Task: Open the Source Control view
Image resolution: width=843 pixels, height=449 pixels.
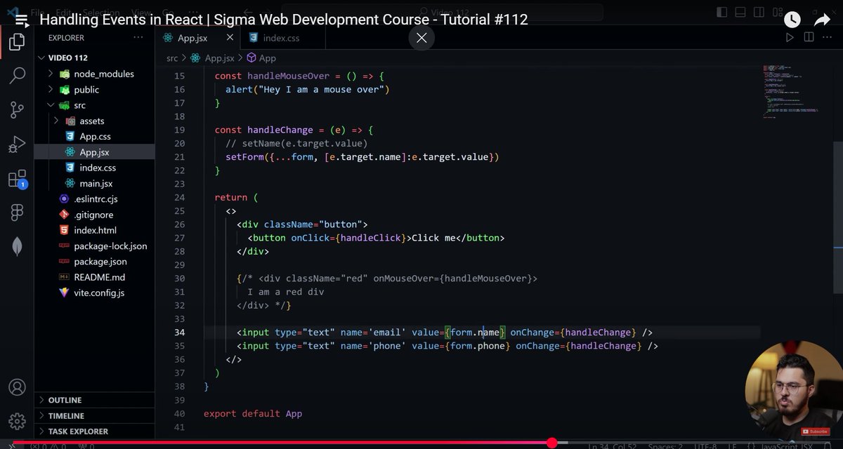Action: [17, 110]
